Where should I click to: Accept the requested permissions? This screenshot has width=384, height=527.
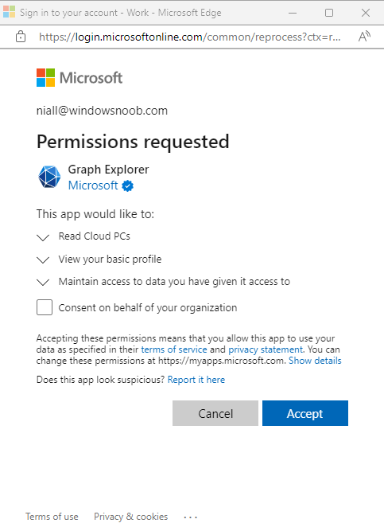[305, 413]
